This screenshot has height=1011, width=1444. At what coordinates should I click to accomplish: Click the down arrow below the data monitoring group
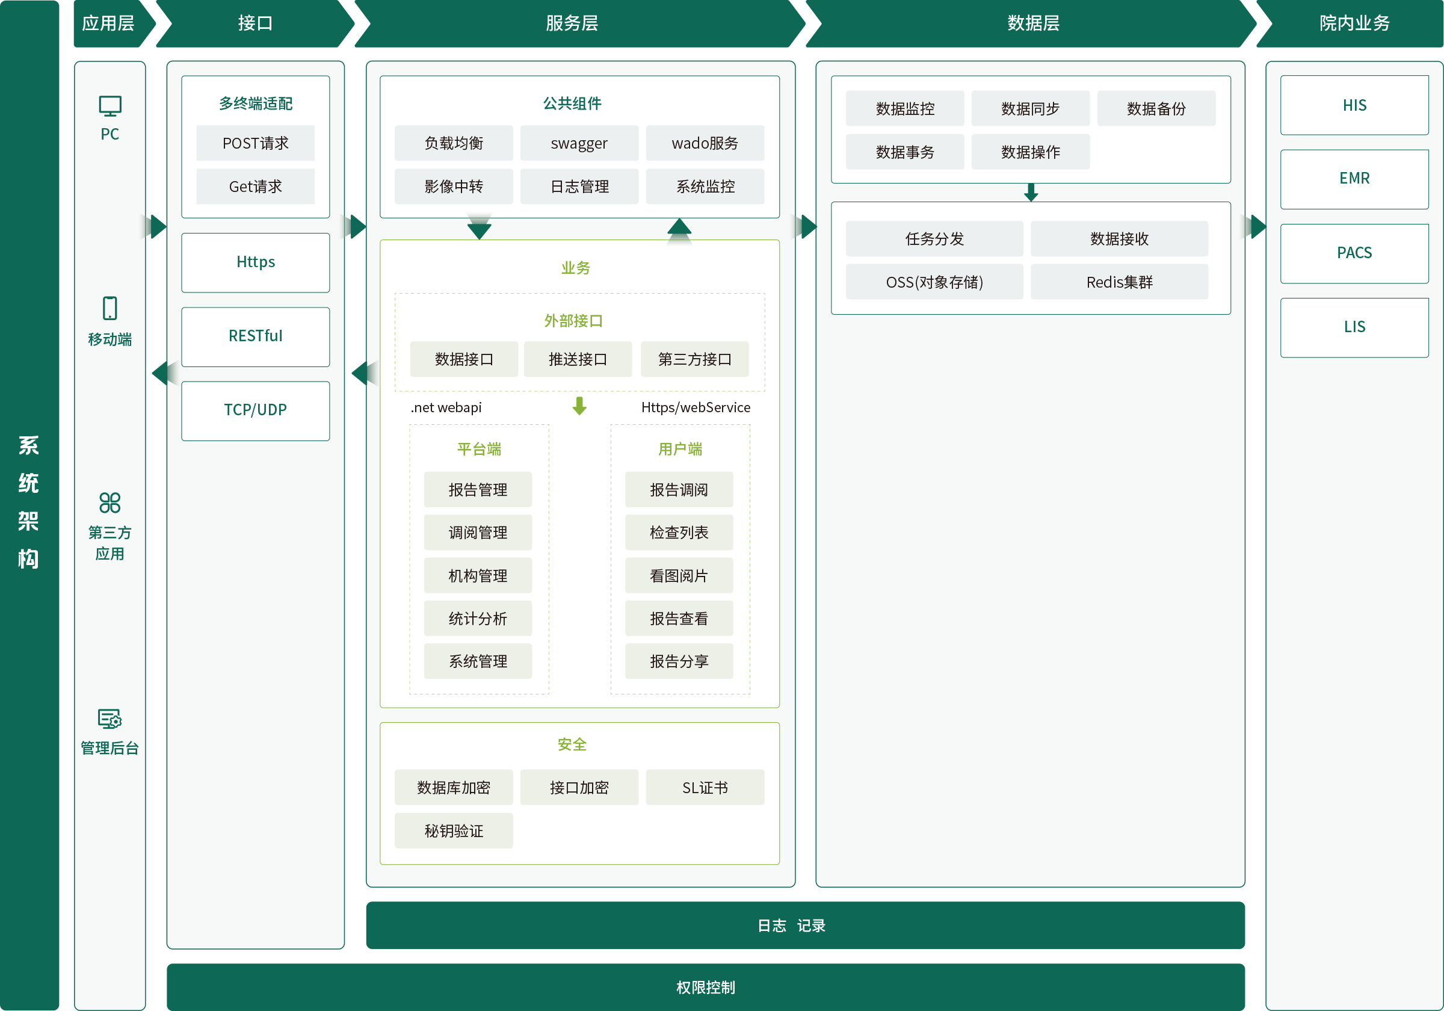coord(1030,192)
